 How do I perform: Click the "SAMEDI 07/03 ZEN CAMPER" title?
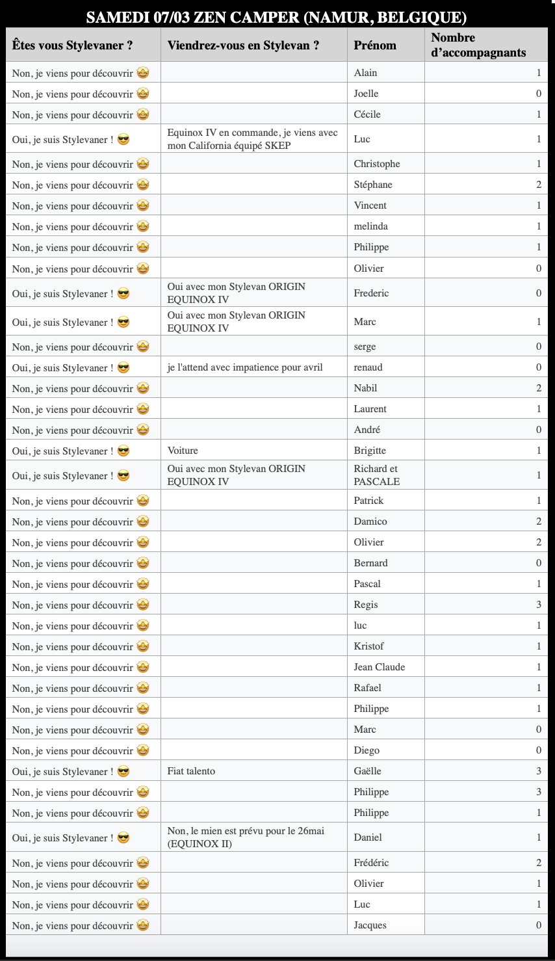[x=276, y=18]
